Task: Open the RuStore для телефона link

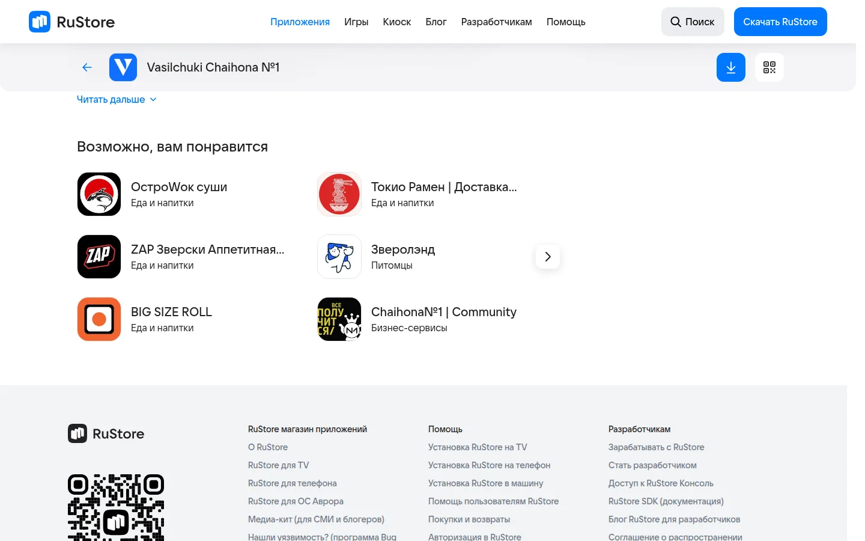Action: click(293, 483)
